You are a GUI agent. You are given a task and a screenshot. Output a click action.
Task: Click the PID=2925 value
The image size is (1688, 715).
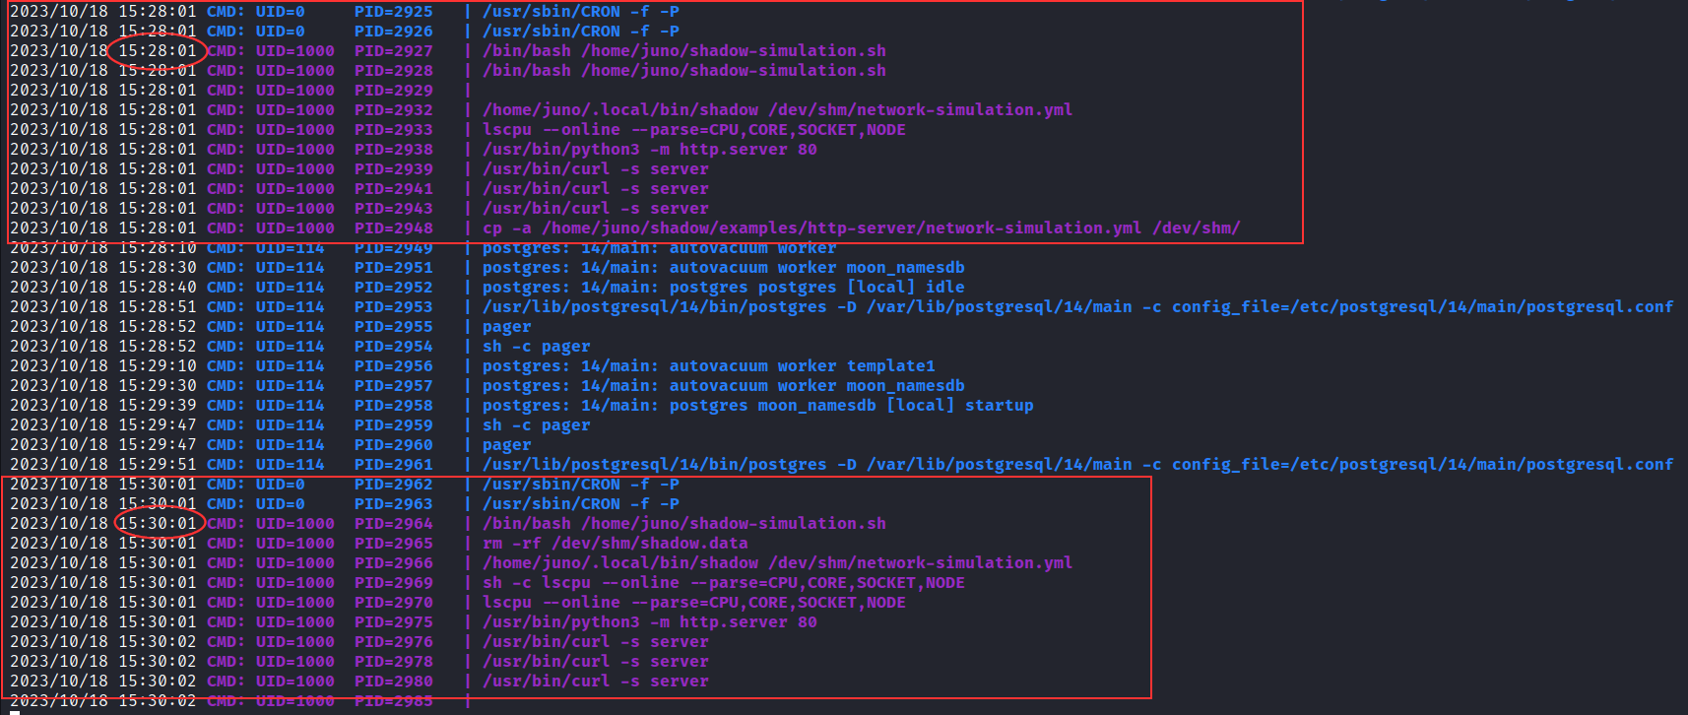click(x=393, y=12)
